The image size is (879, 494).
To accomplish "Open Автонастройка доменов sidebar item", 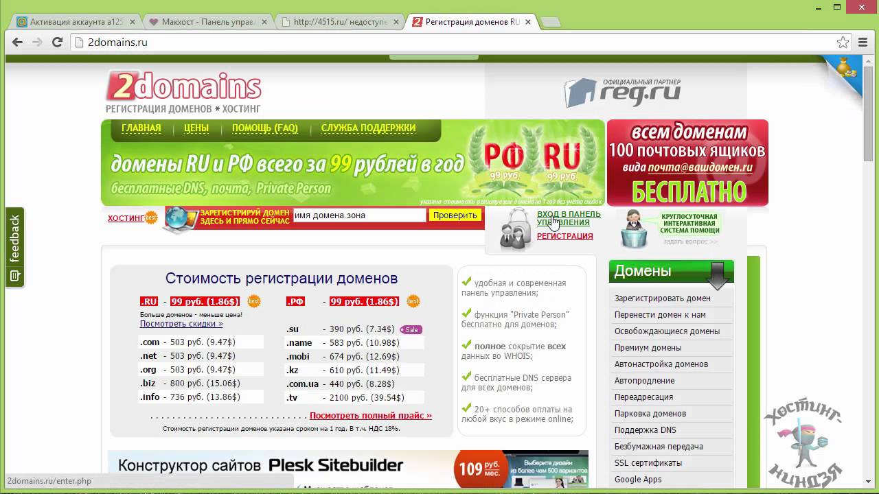I will [661, 364].
